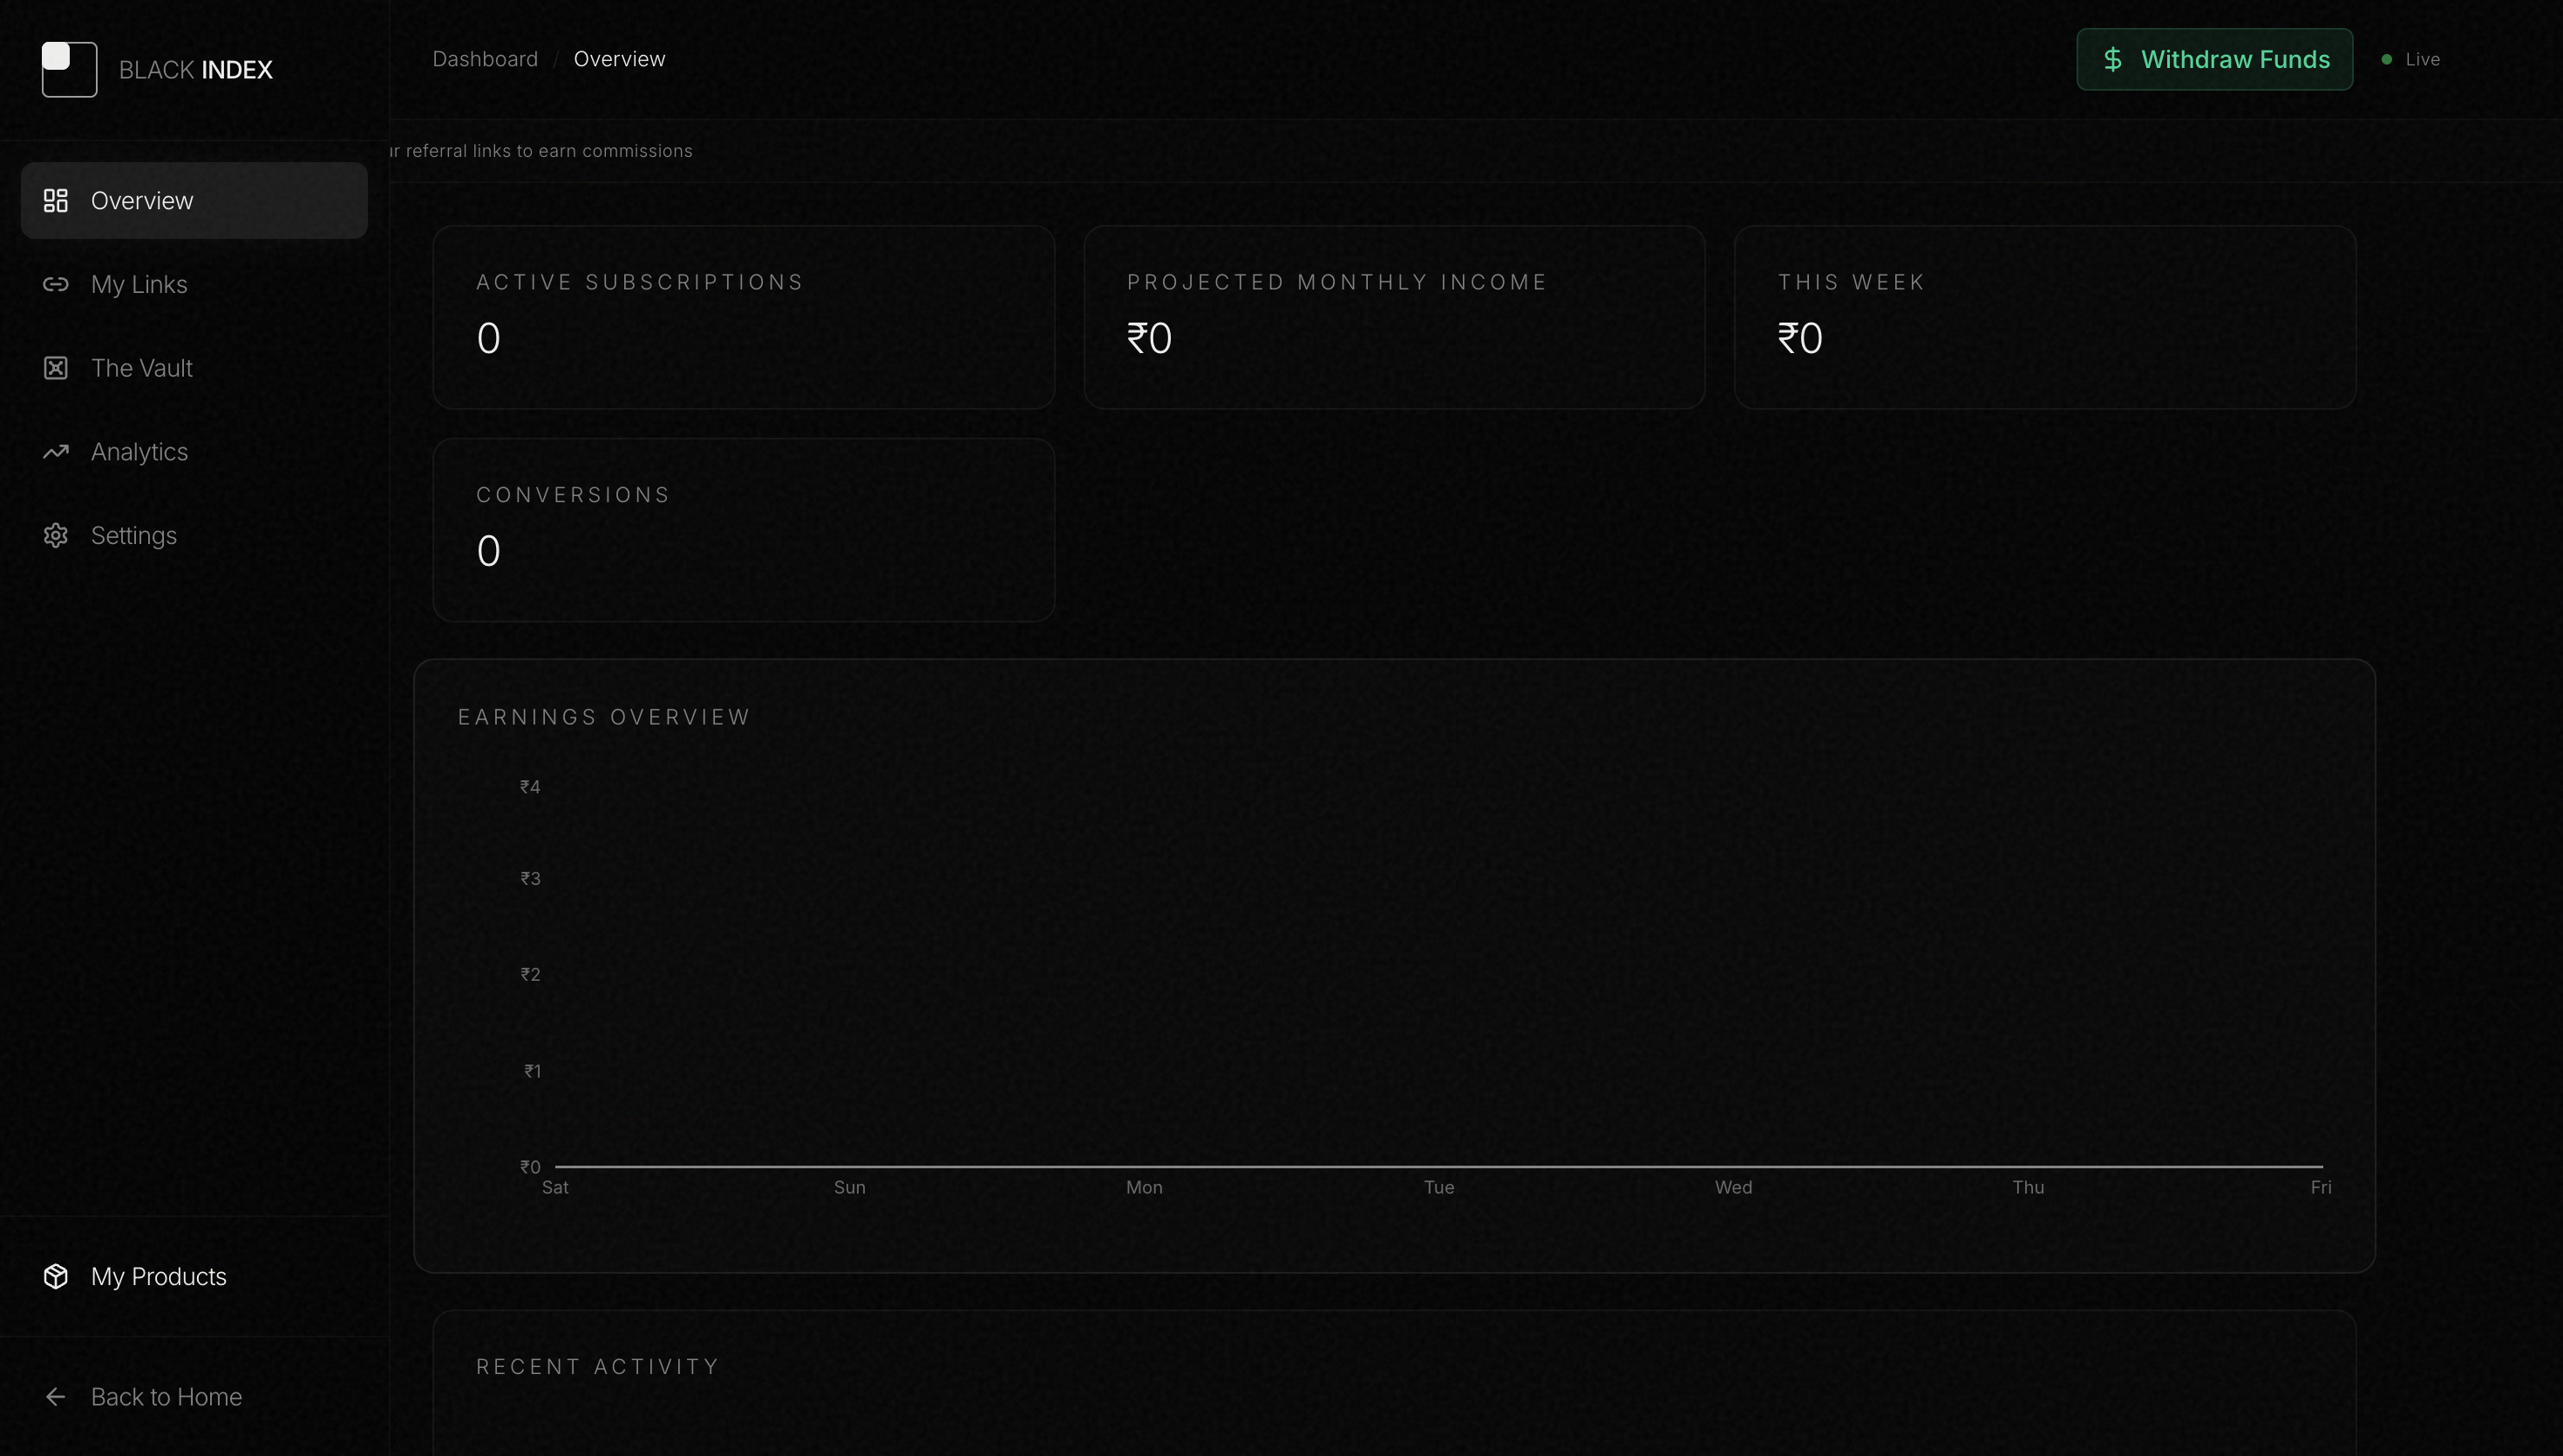Click the Black Index logo square

click(69, 69)
